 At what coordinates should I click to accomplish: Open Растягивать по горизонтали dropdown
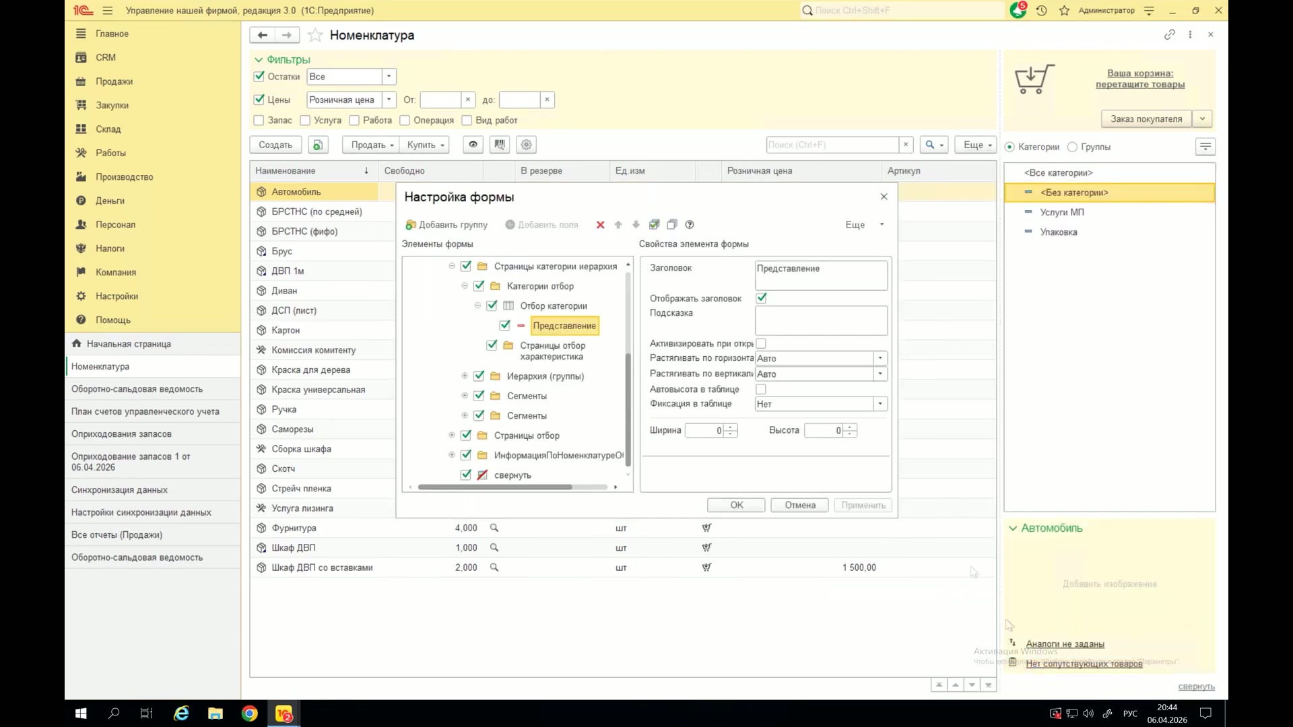880,358
